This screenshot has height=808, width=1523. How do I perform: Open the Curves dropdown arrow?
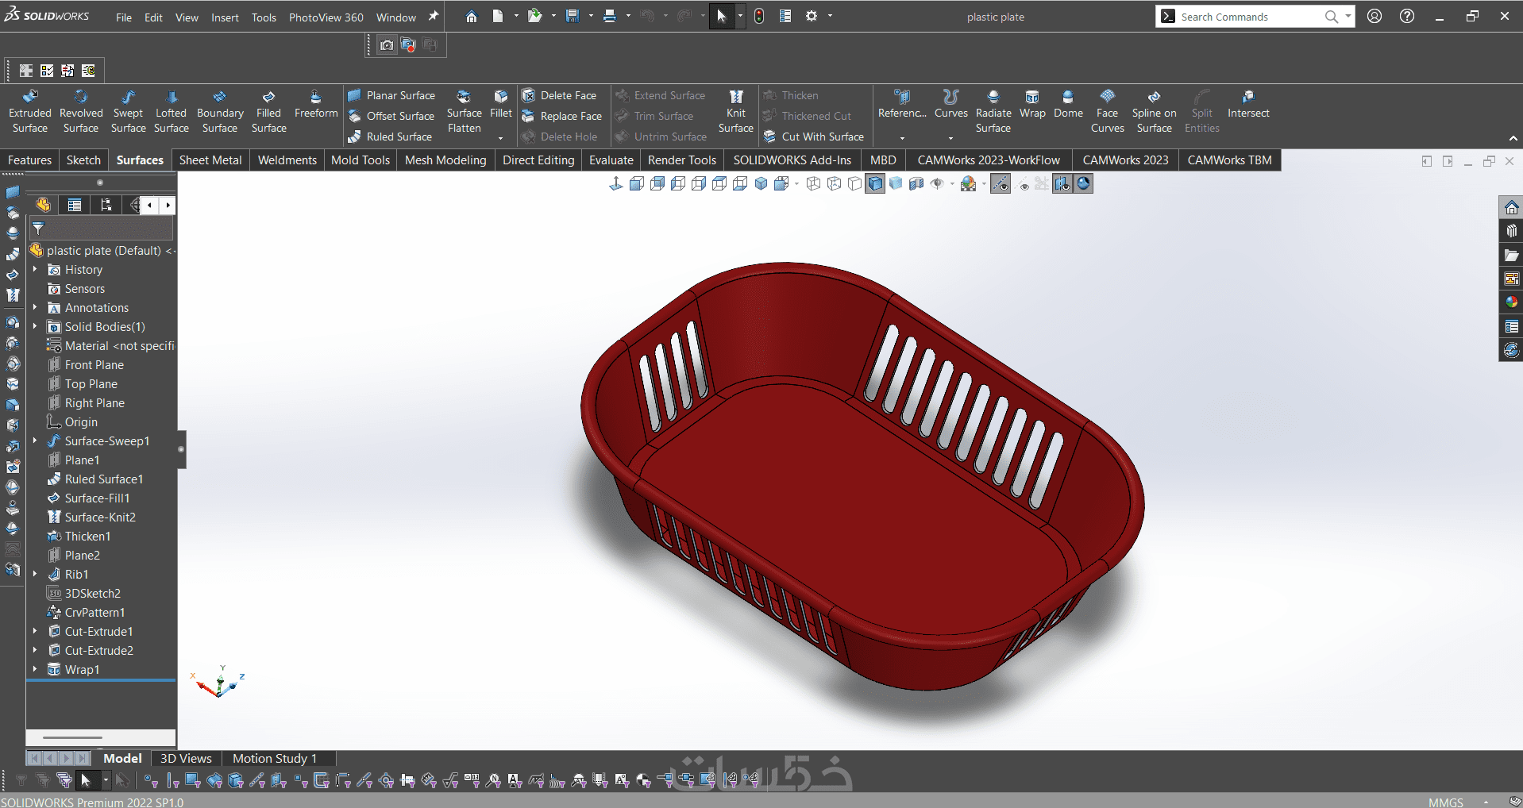tap(950, 138)
